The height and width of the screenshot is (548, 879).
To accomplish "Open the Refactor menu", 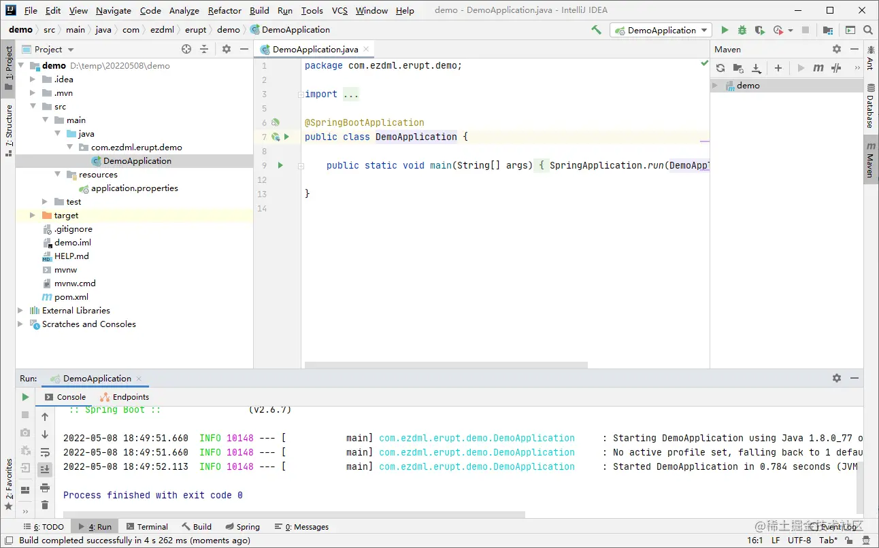I will point(225,10).
